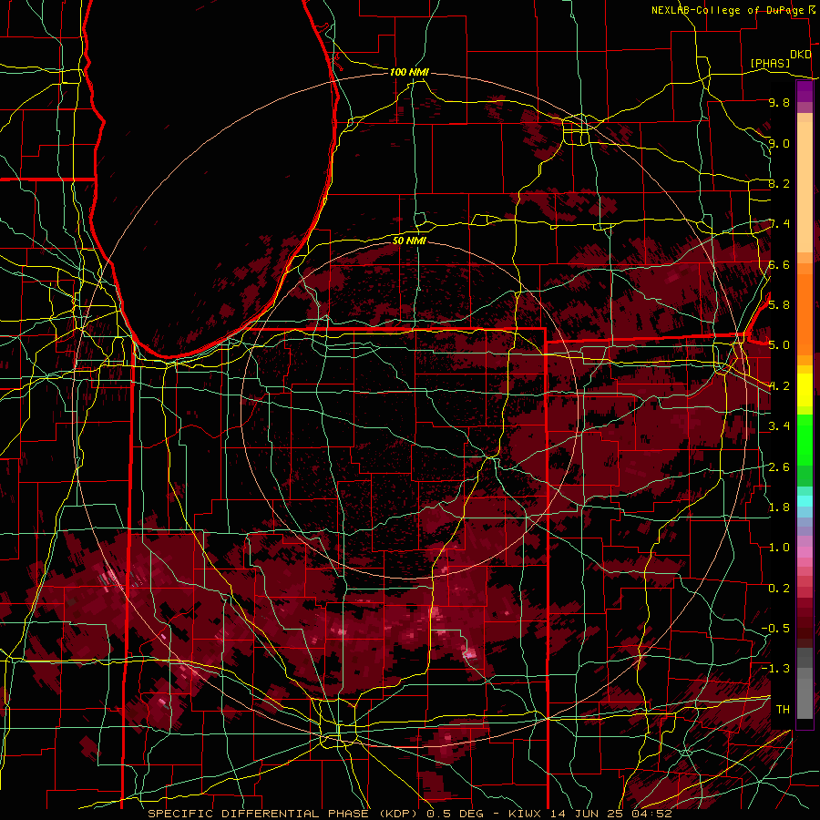Click the 0.2 color scale value
This screenshot has width=820, height=820.
[779, 589]
